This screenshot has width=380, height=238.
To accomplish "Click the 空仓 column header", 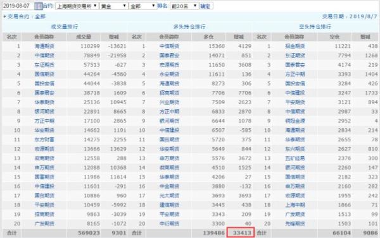I will (x=334, y=37).
